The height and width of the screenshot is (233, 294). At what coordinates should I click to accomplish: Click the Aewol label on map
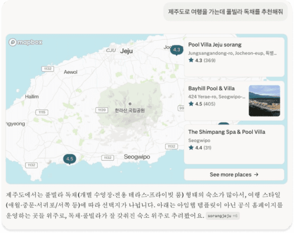point(70,72)
